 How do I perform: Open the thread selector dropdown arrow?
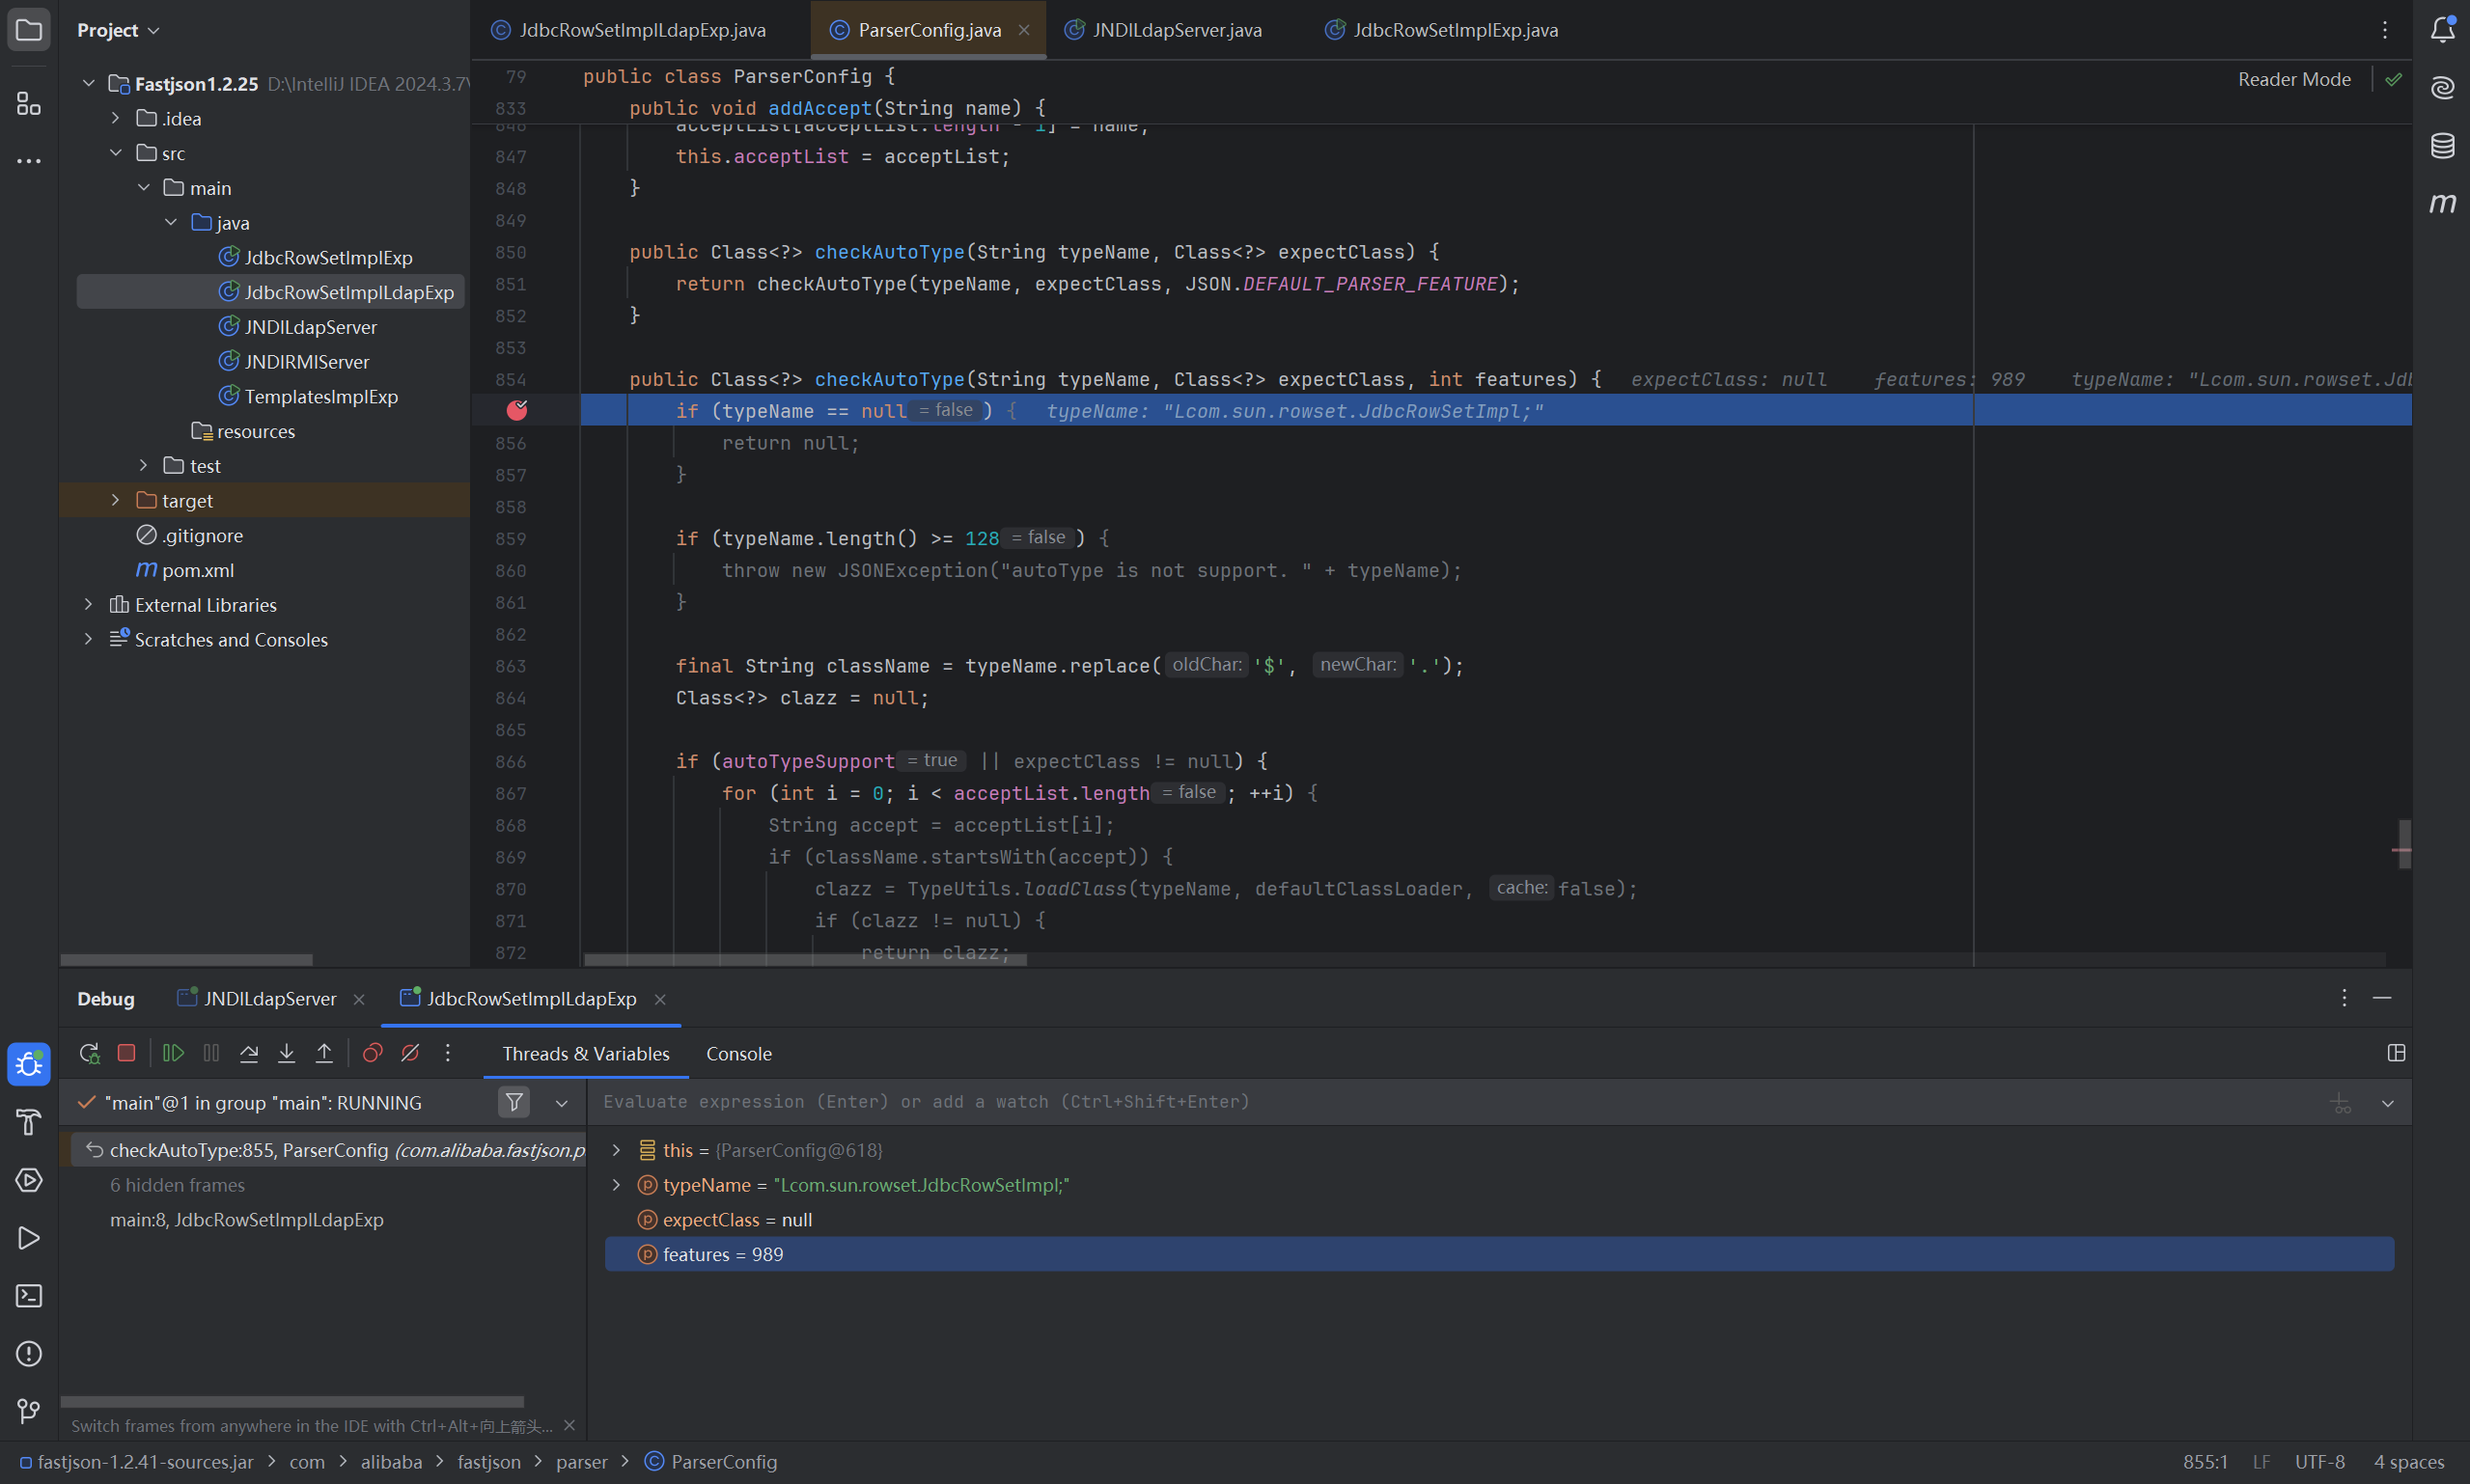[561, 1103]
